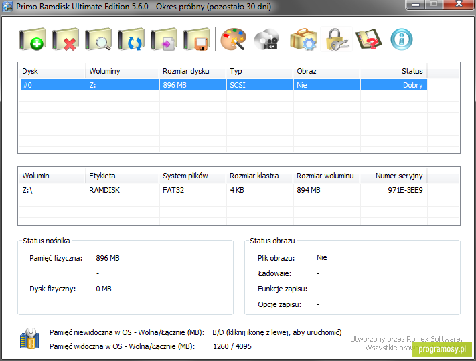This screenshot has height=361, width=476.
Task: Click the Pamięć fizyczna 896 MB value
Action: coord(108,258)
